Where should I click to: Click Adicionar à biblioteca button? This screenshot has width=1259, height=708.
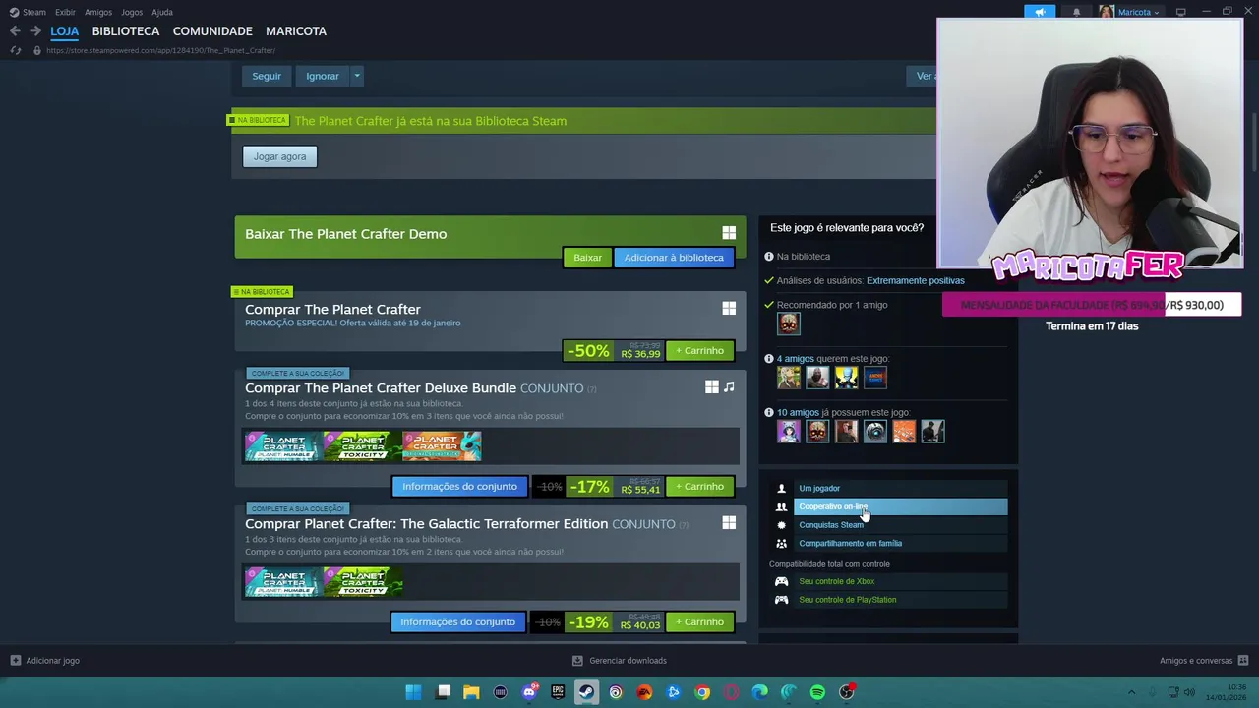click(674, 258)
